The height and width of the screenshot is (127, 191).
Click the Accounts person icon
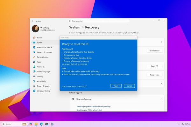coord(34,67)
